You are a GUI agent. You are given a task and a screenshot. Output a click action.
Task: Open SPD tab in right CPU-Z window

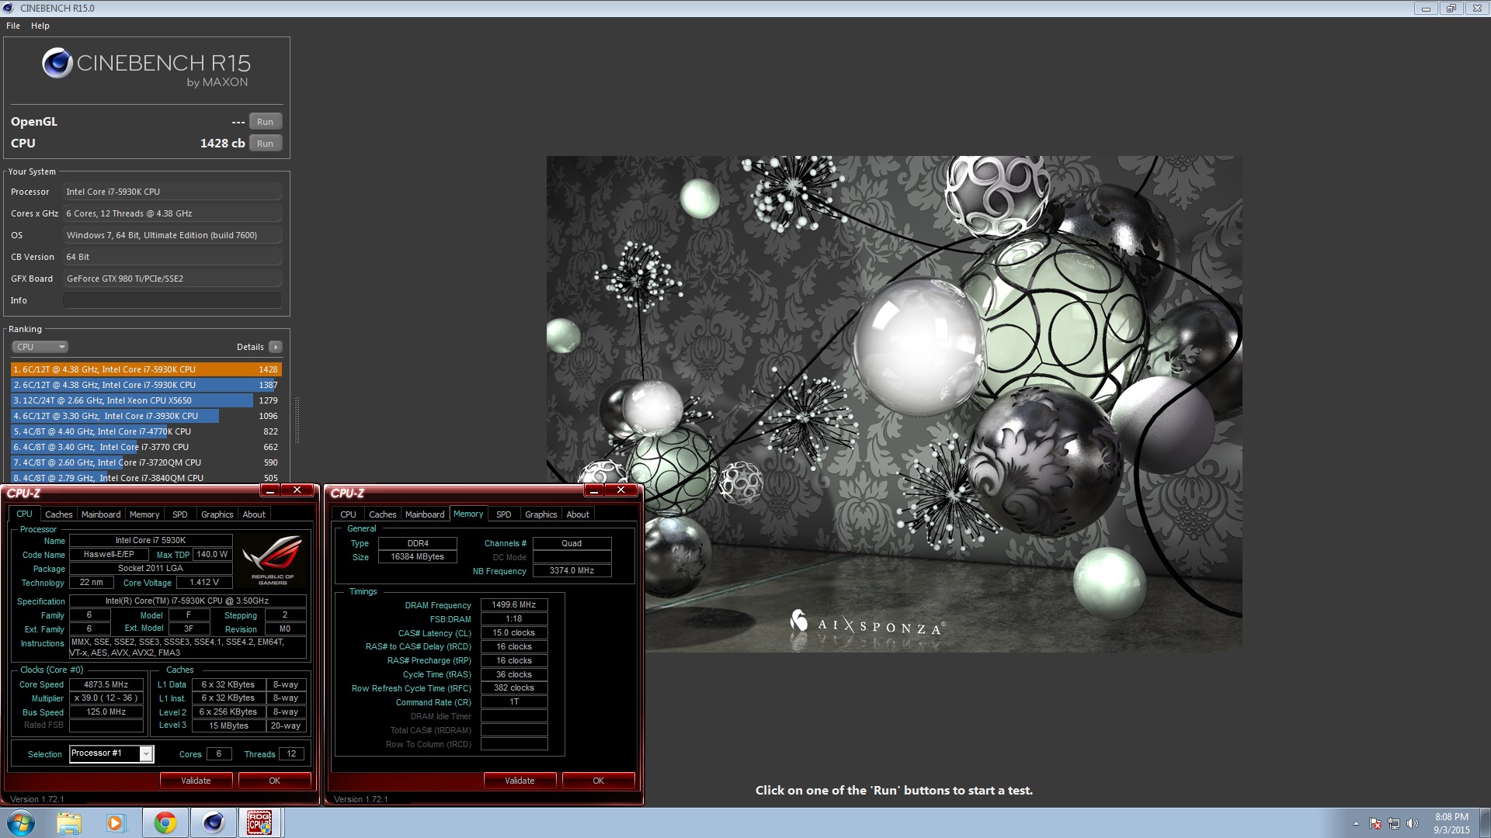click(504, 514)
